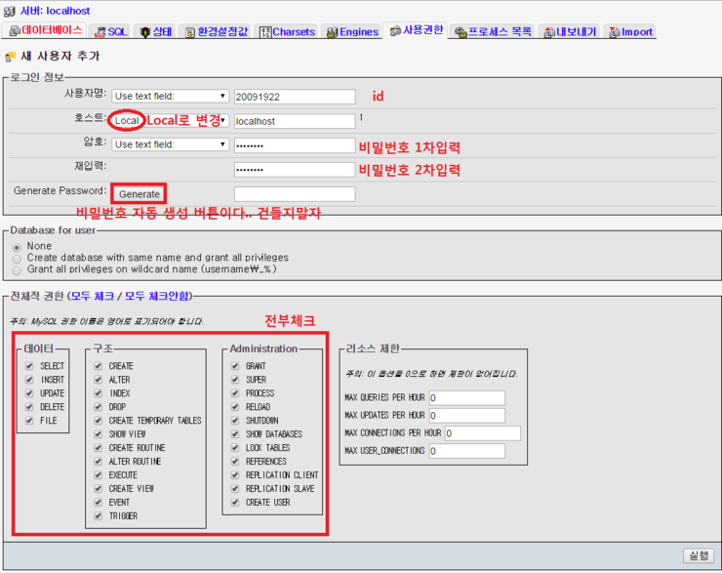Screen dimensions: 722x573
Task: Toggle the SUPER privilege checkbox
Action: point(235,380)
